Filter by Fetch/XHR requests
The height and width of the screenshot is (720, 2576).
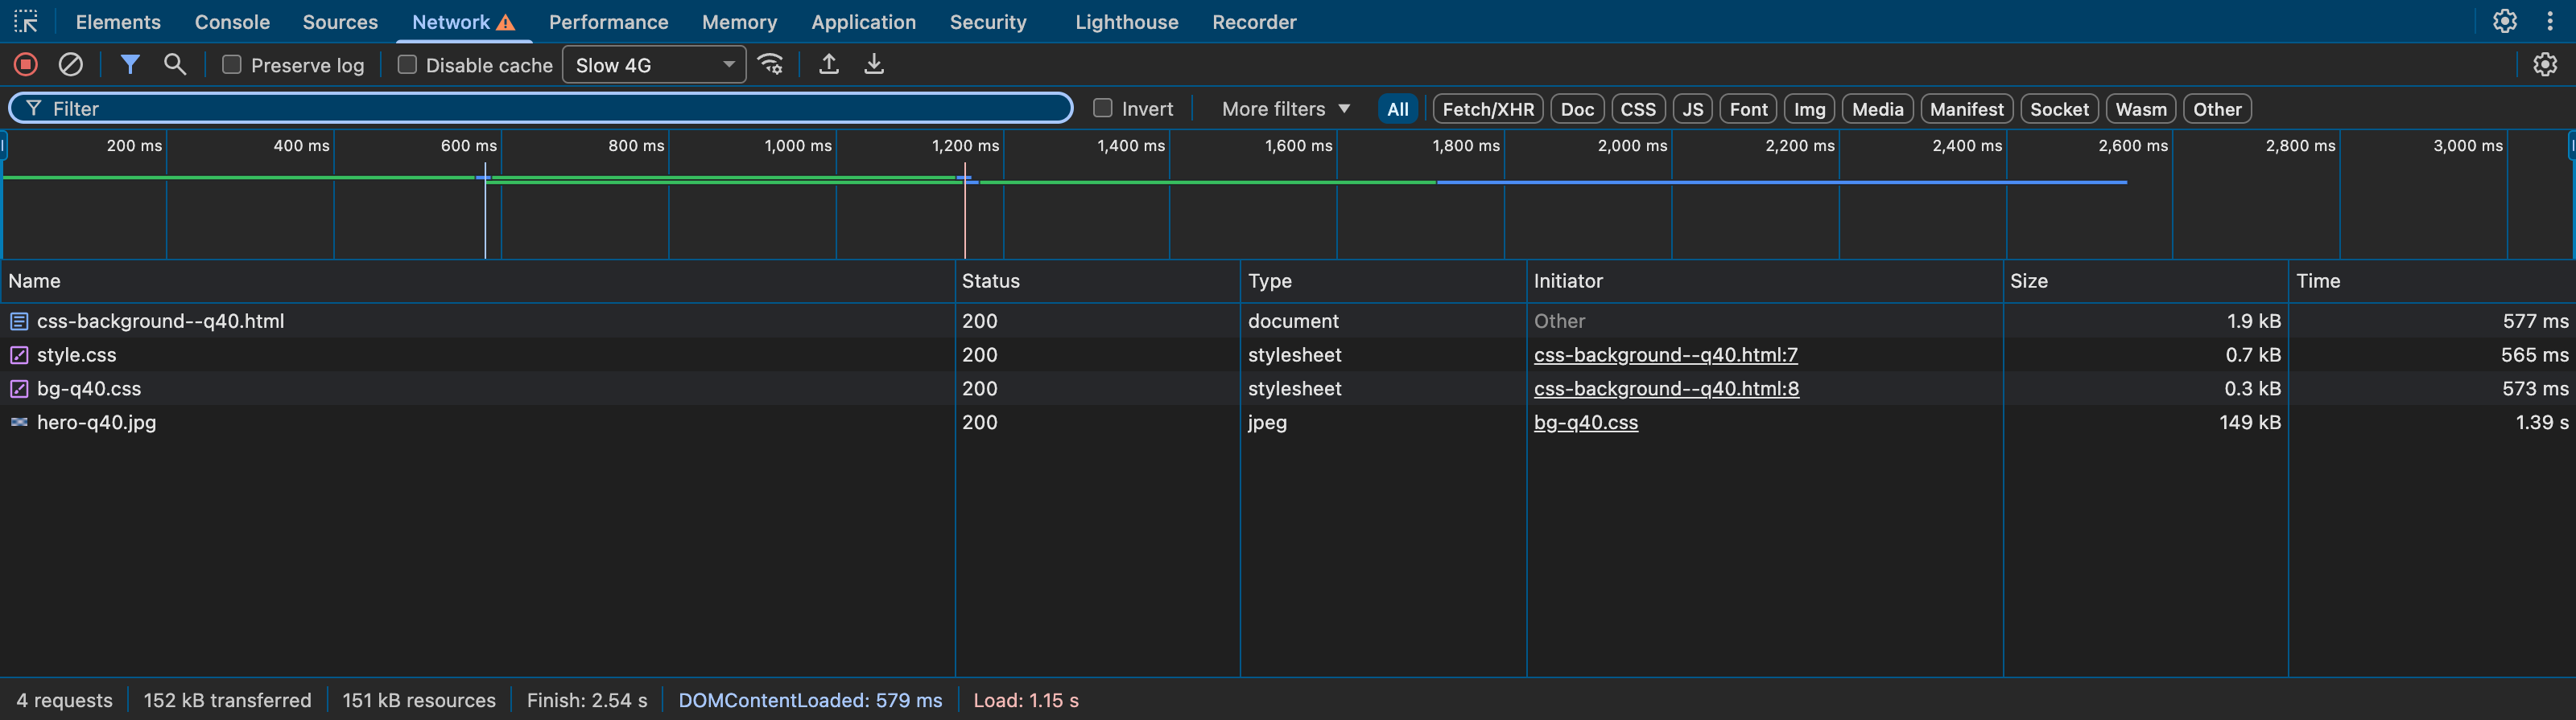coord(1488,108)
